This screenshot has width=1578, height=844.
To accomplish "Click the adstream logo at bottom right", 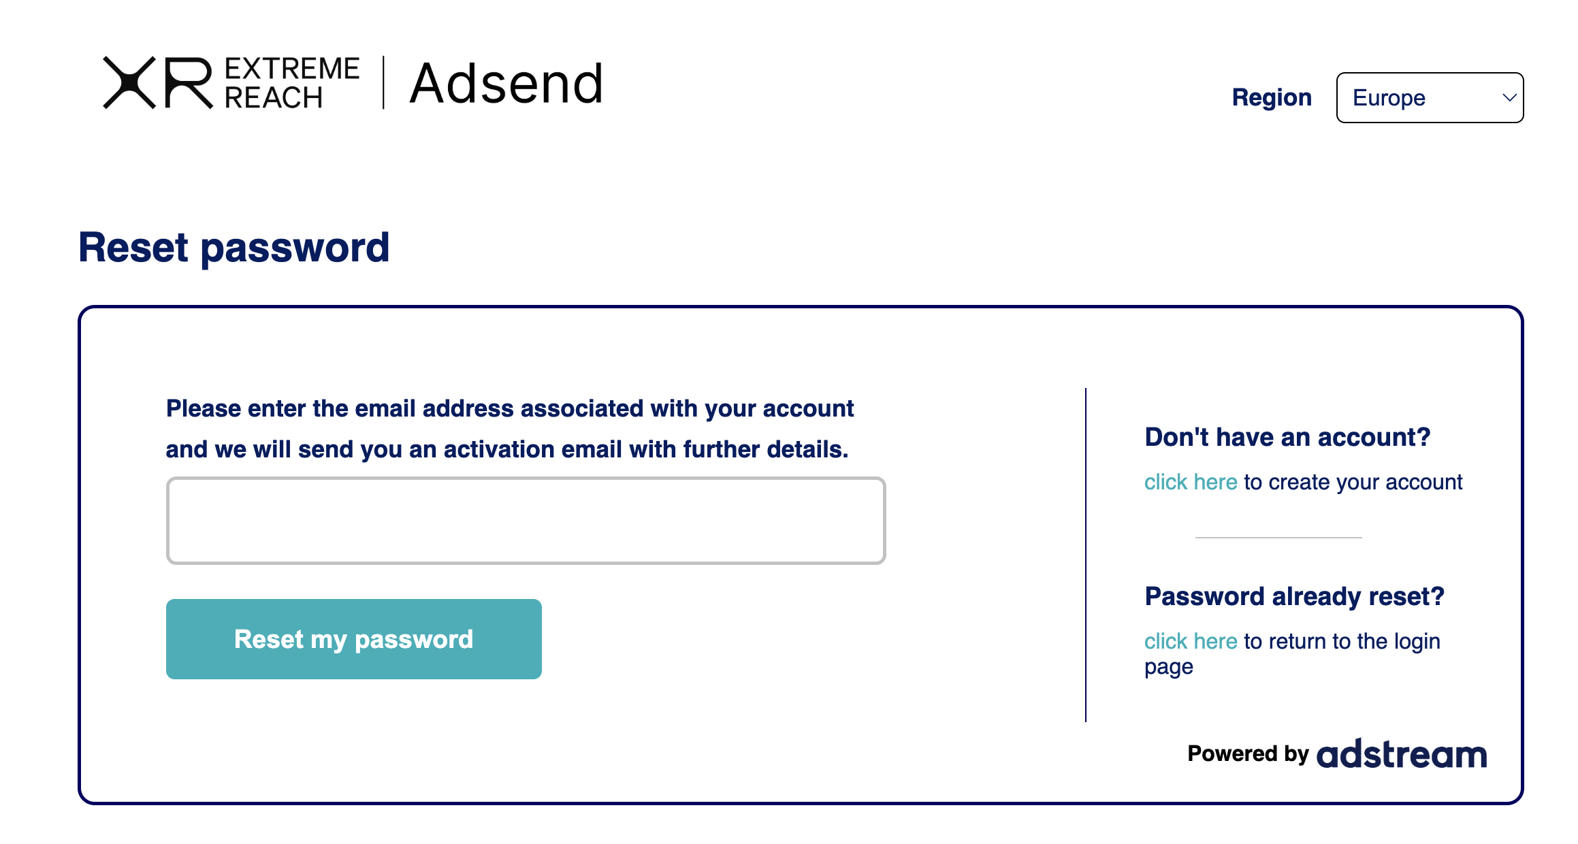I will (1402, 754).
